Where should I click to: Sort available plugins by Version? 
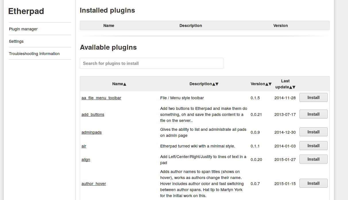click(x=261, y=84)
